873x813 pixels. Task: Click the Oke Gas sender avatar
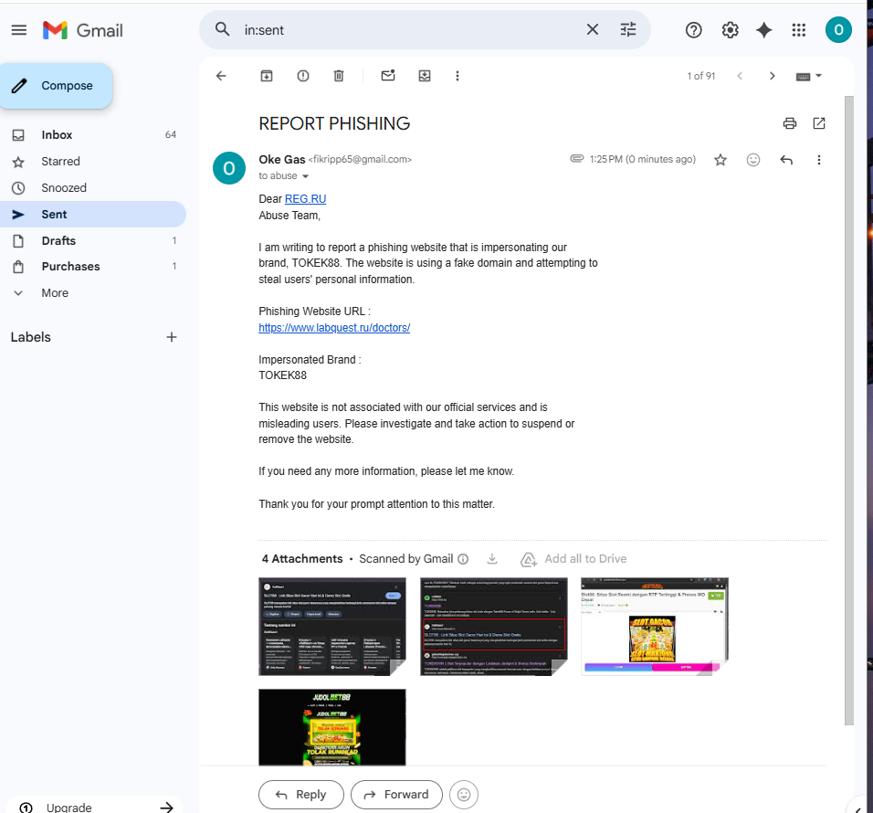[x=229, y=168]
